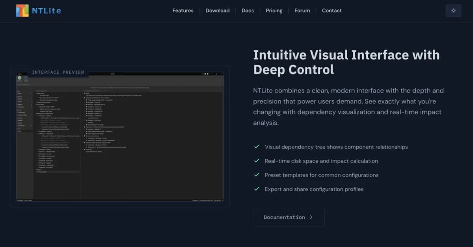Click the checkmark beside 'Preset templates for common configurations'

(257, 175)
